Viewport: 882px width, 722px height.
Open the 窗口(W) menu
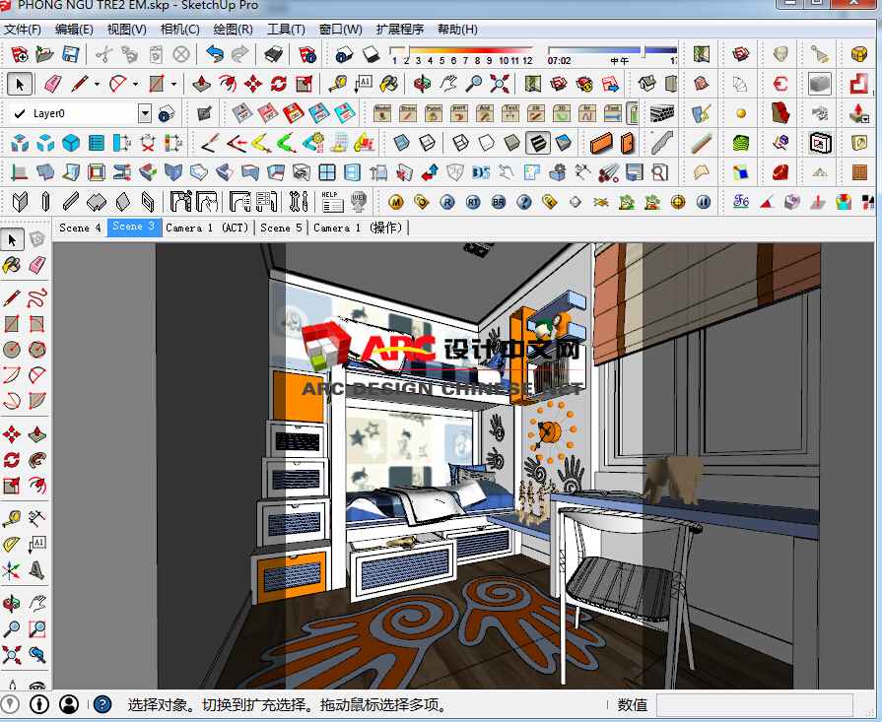pos(341,30)
